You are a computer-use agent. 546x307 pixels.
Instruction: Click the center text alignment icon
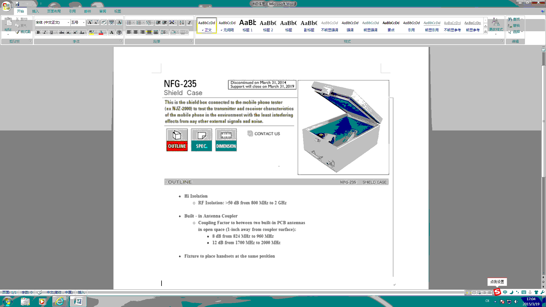(136, 32)
